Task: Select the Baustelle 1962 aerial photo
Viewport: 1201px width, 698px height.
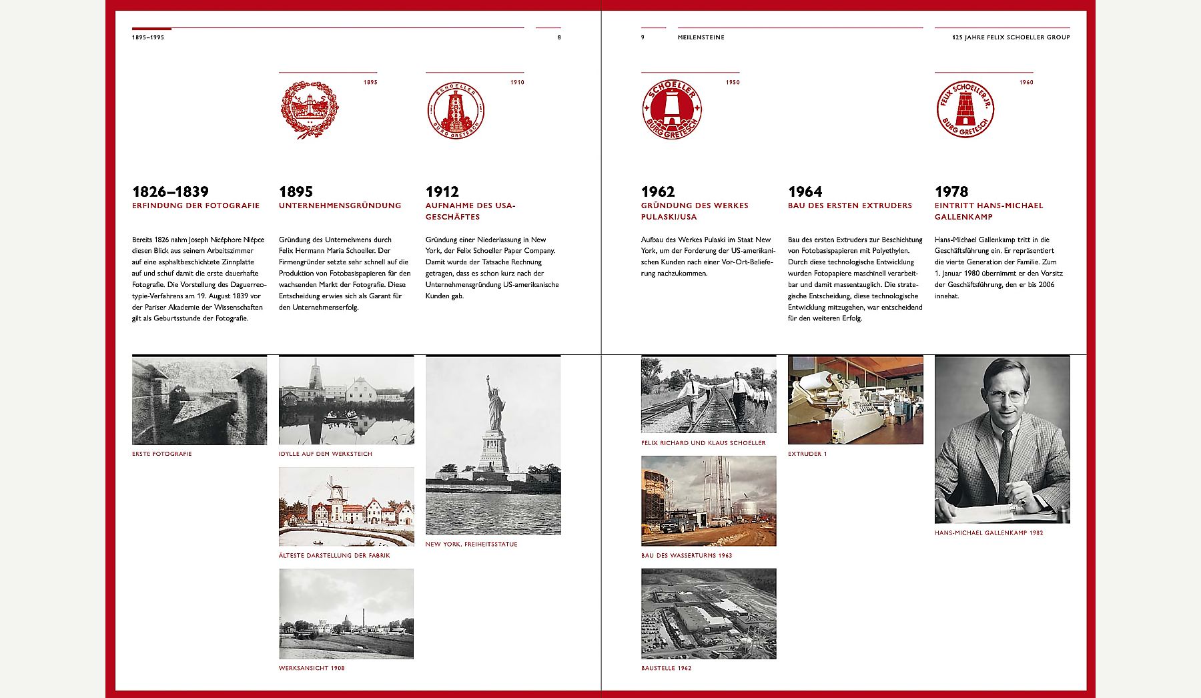Action: [709, 614]
